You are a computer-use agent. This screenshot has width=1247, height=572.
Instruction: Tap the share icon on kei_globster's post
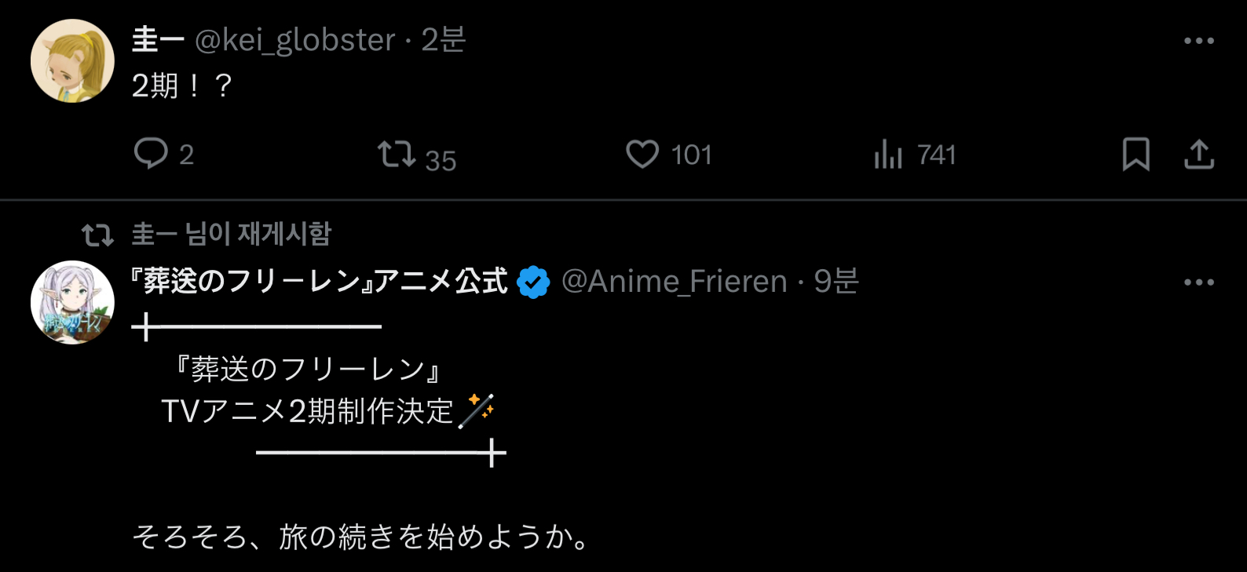point(1198,155)
